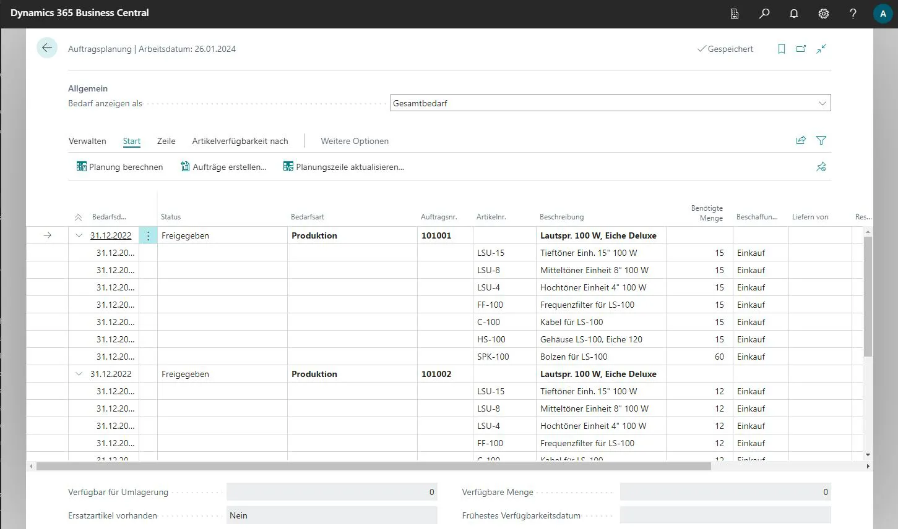This screenshot has width=898, height=529.
Task: Click the Gespeichert status indicator
Action: click(725, 49)
